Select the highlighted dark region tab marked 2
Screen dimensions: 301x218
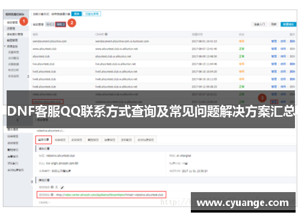coord(61,25)
